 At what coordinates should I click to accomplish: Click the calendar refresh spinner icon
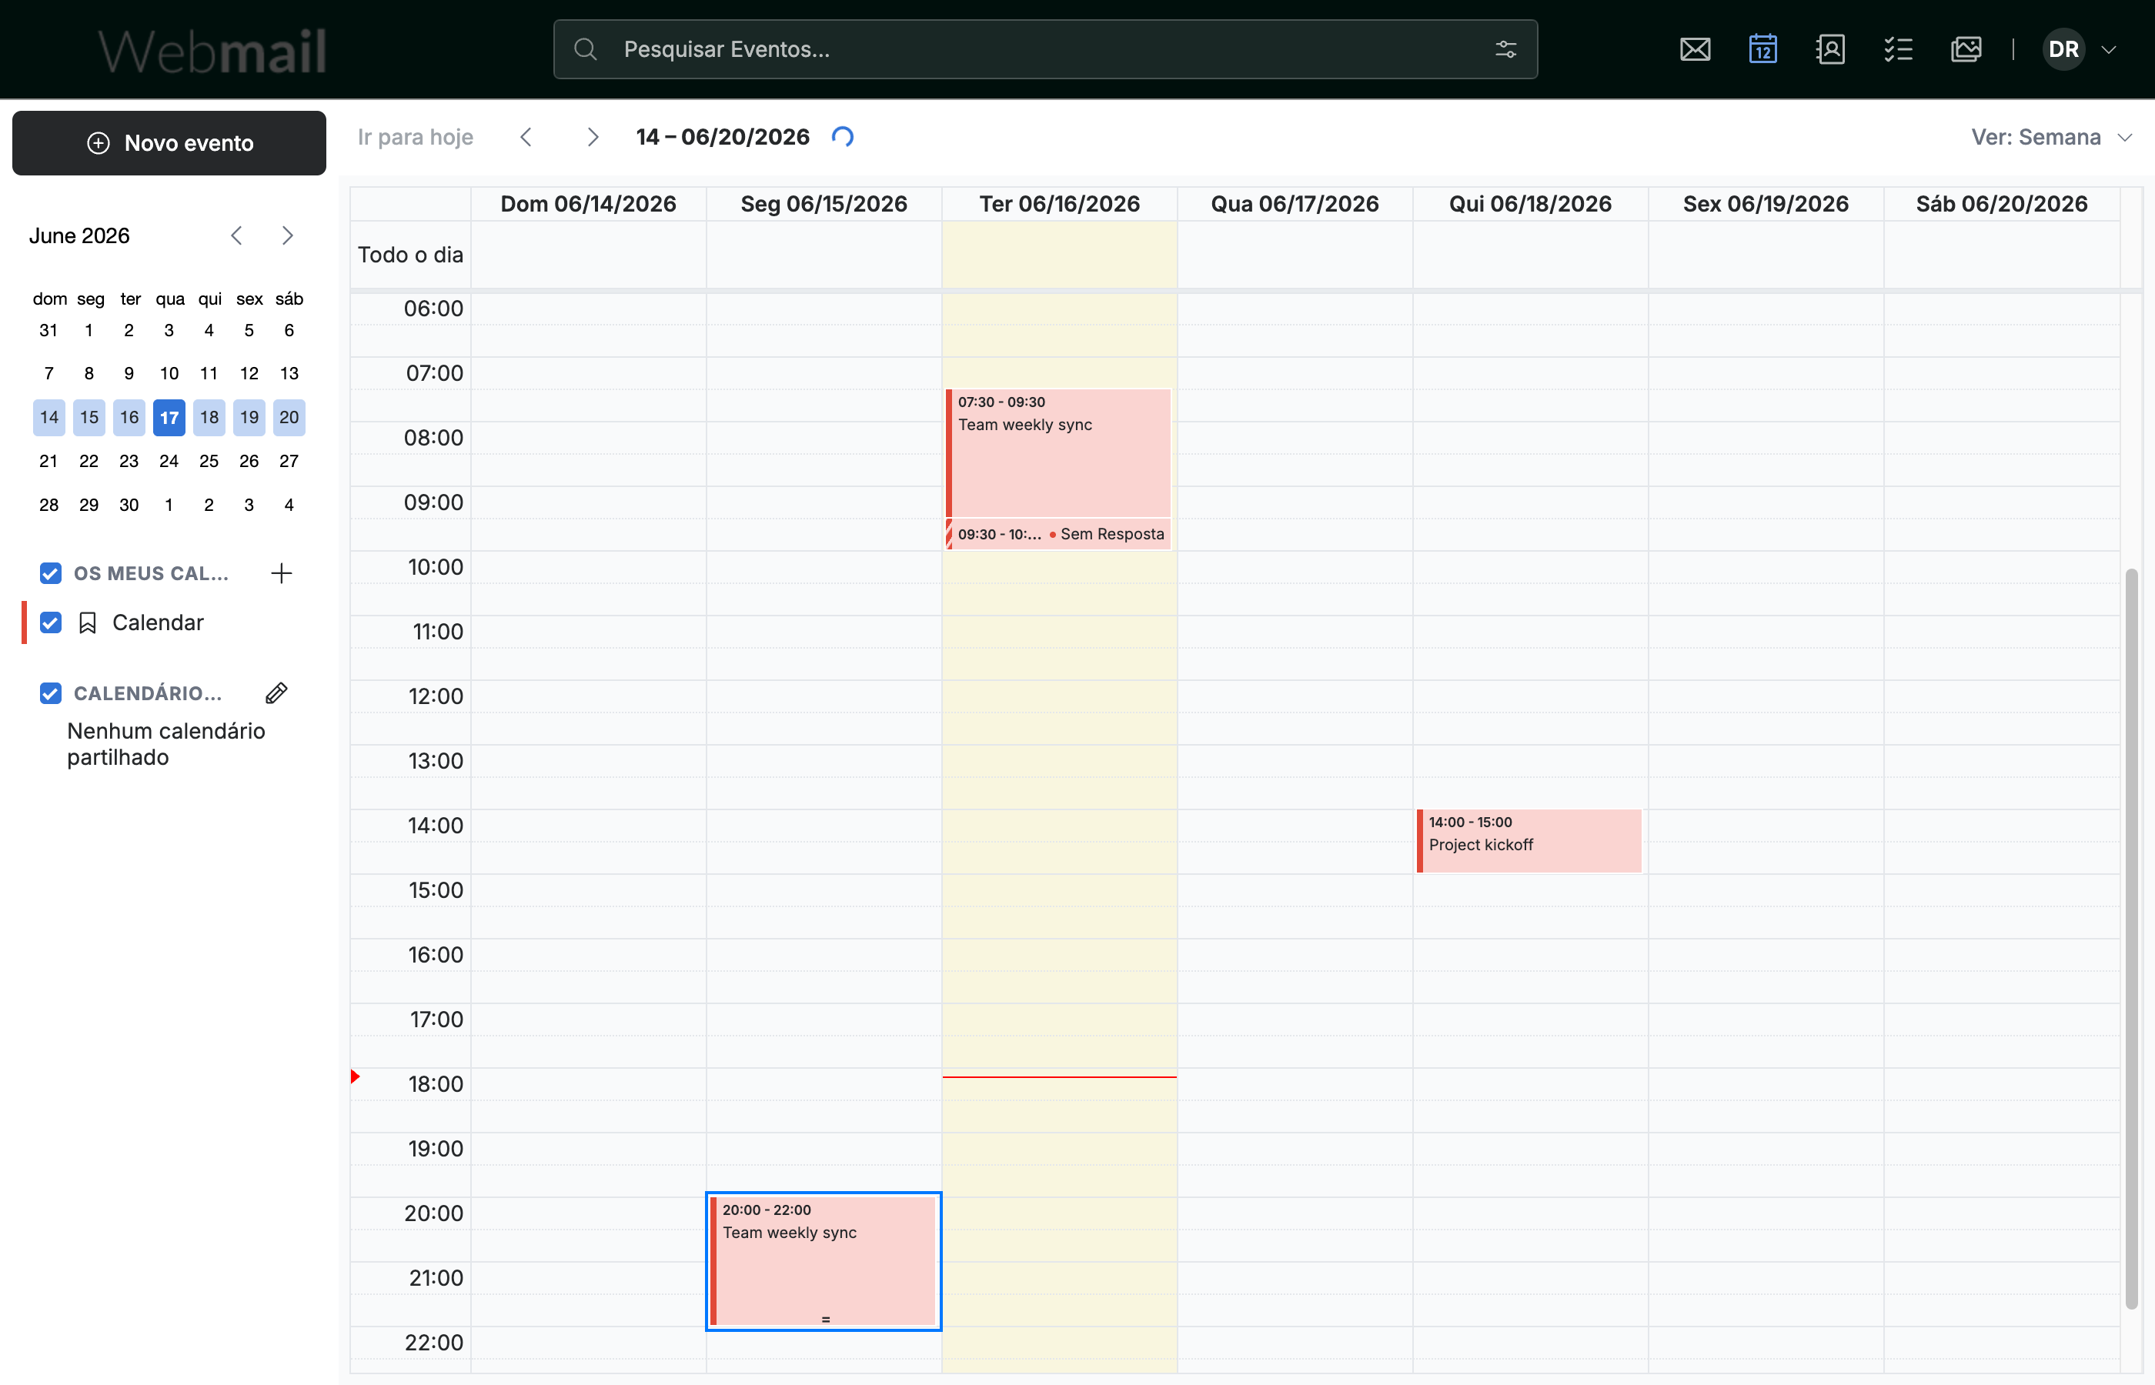tap(843, 137)
